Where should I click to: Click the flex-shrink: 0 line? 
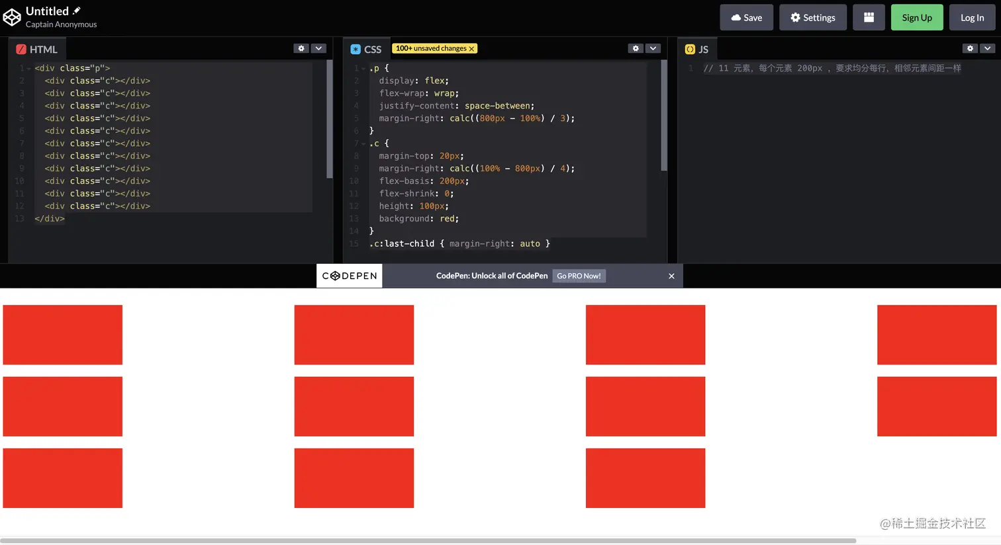click(x=416, y=193)
